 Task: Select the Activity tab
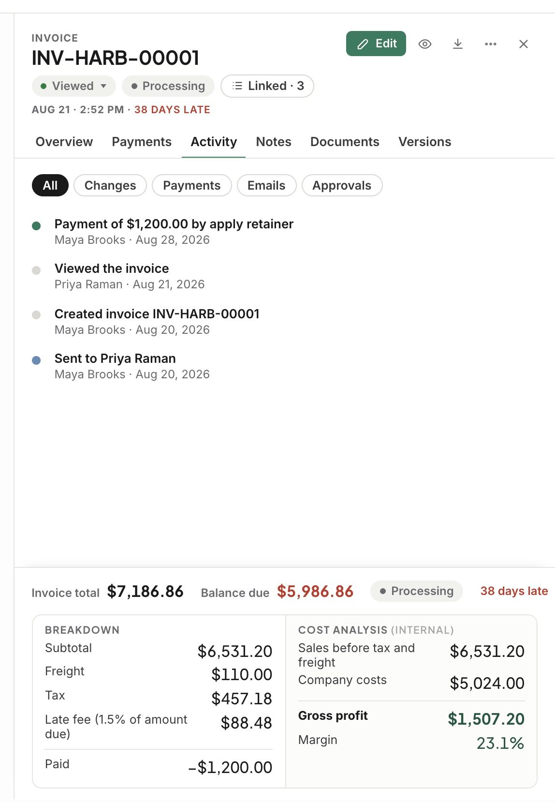(214, 142)
